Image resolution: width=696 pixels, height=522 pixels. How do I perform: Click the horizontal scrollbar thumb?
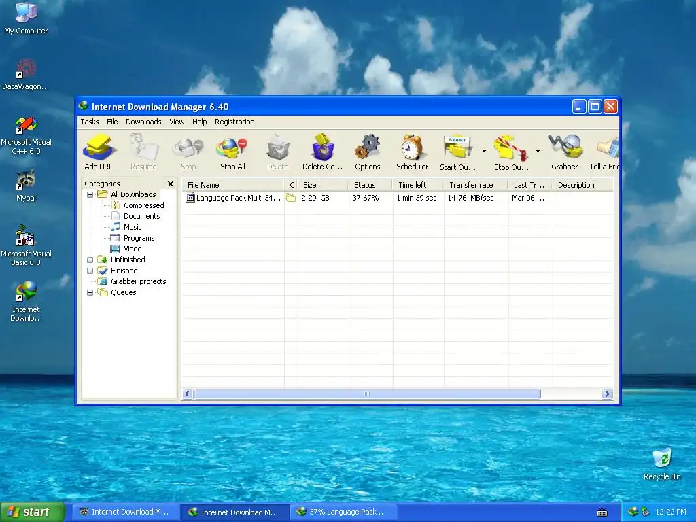point(367,394)
